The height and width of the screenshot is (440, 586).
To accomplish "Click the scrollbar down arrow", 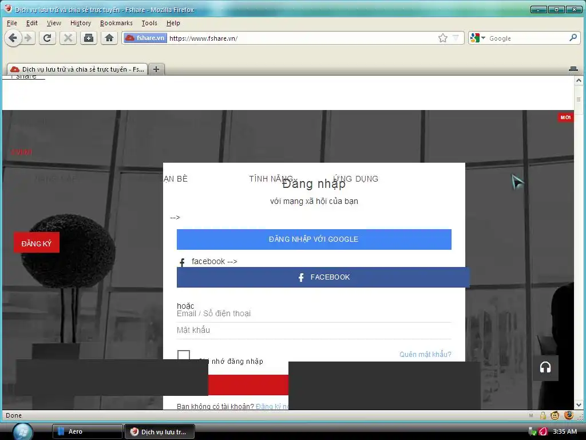I will tap(579, 405).
